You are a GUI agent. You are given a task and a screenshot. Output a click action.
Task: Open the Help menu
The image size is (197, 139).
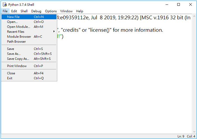pyautogui.click(x=80, y=11)
